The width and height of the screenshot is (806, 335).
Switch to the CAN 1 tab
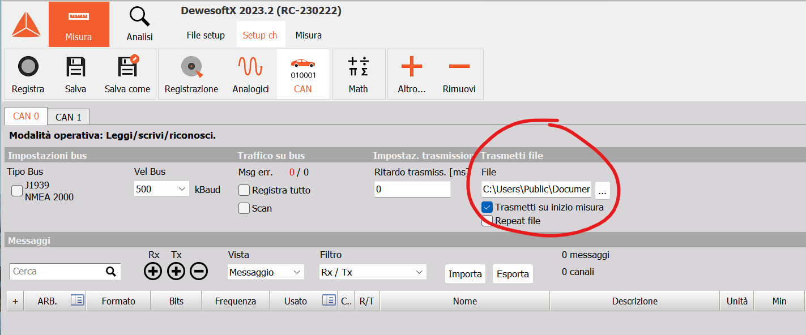click(69, 117)
